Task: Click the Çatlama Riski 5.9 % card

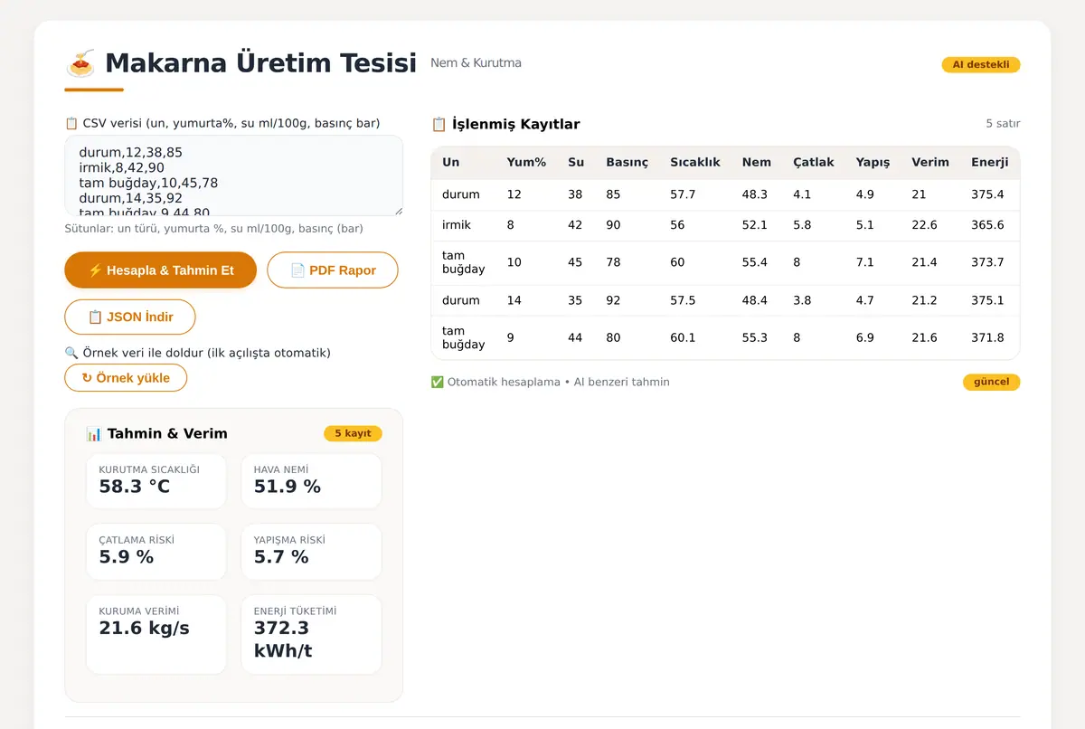Action: pyautogui.click(x=156, y=552)
